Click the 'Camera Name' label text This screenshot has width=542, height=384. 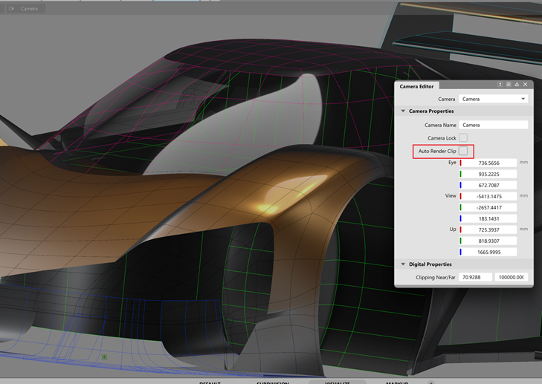point(440,125)
